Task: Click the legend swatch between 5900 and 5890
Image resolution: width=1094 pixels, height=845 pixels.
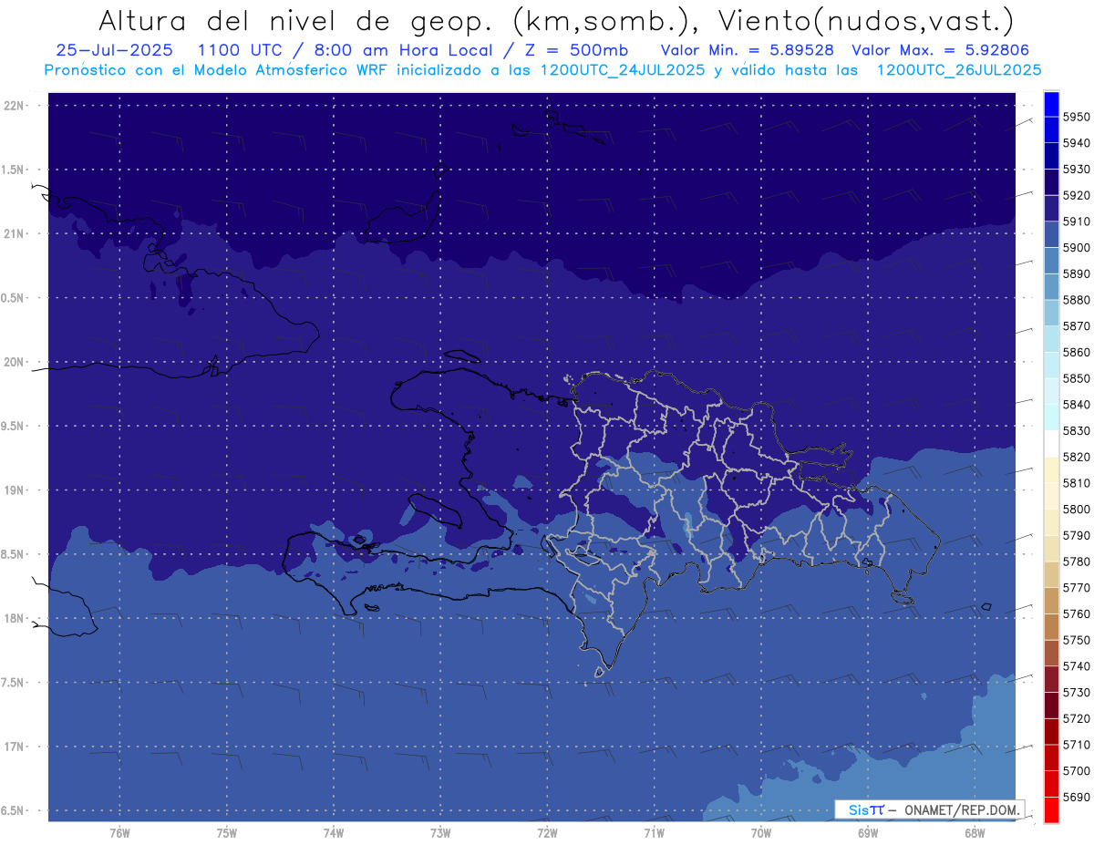Action: (x=1051, y=261)
